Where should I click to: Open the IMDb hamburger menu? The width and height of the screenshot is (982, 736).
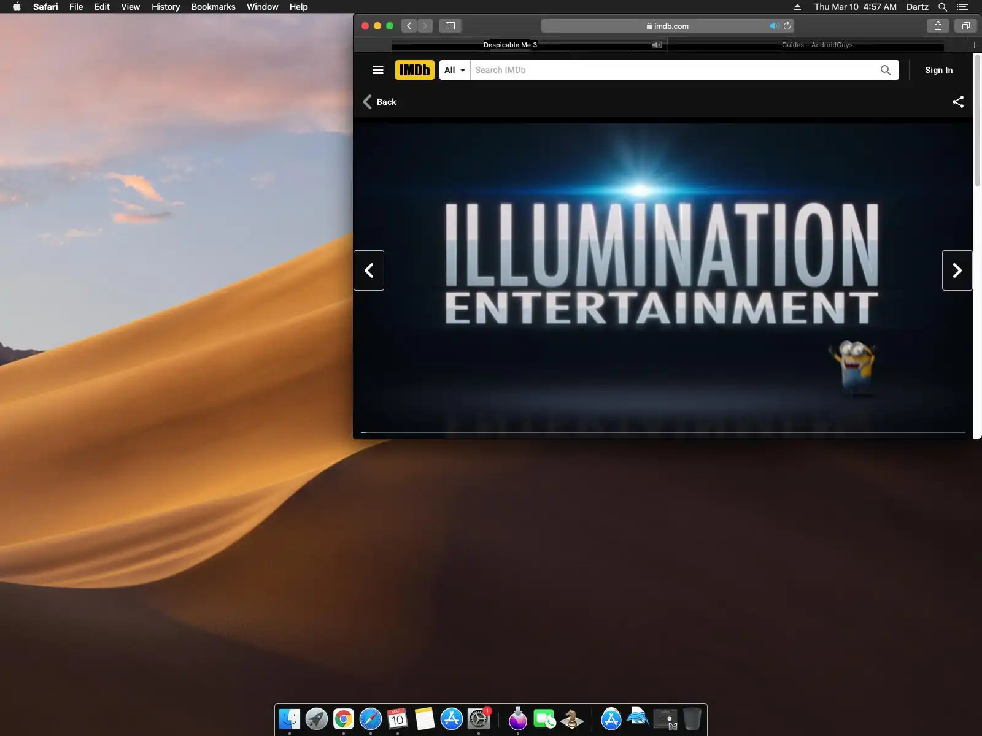click(x=378, y=70)
